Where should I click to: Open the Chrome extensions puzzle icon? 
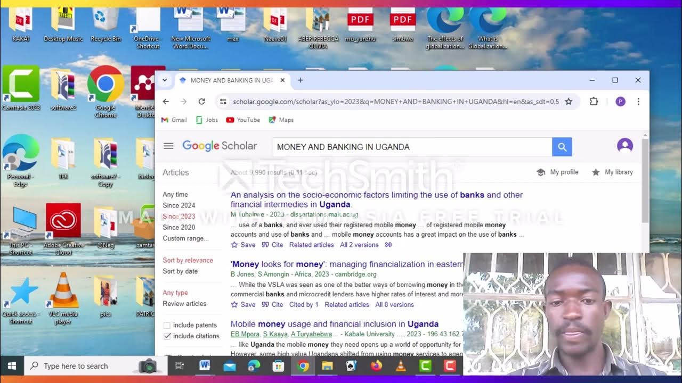[x=594, y=102]
